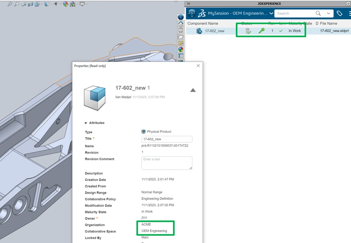Click the Component Name column header

click(203, 23)
